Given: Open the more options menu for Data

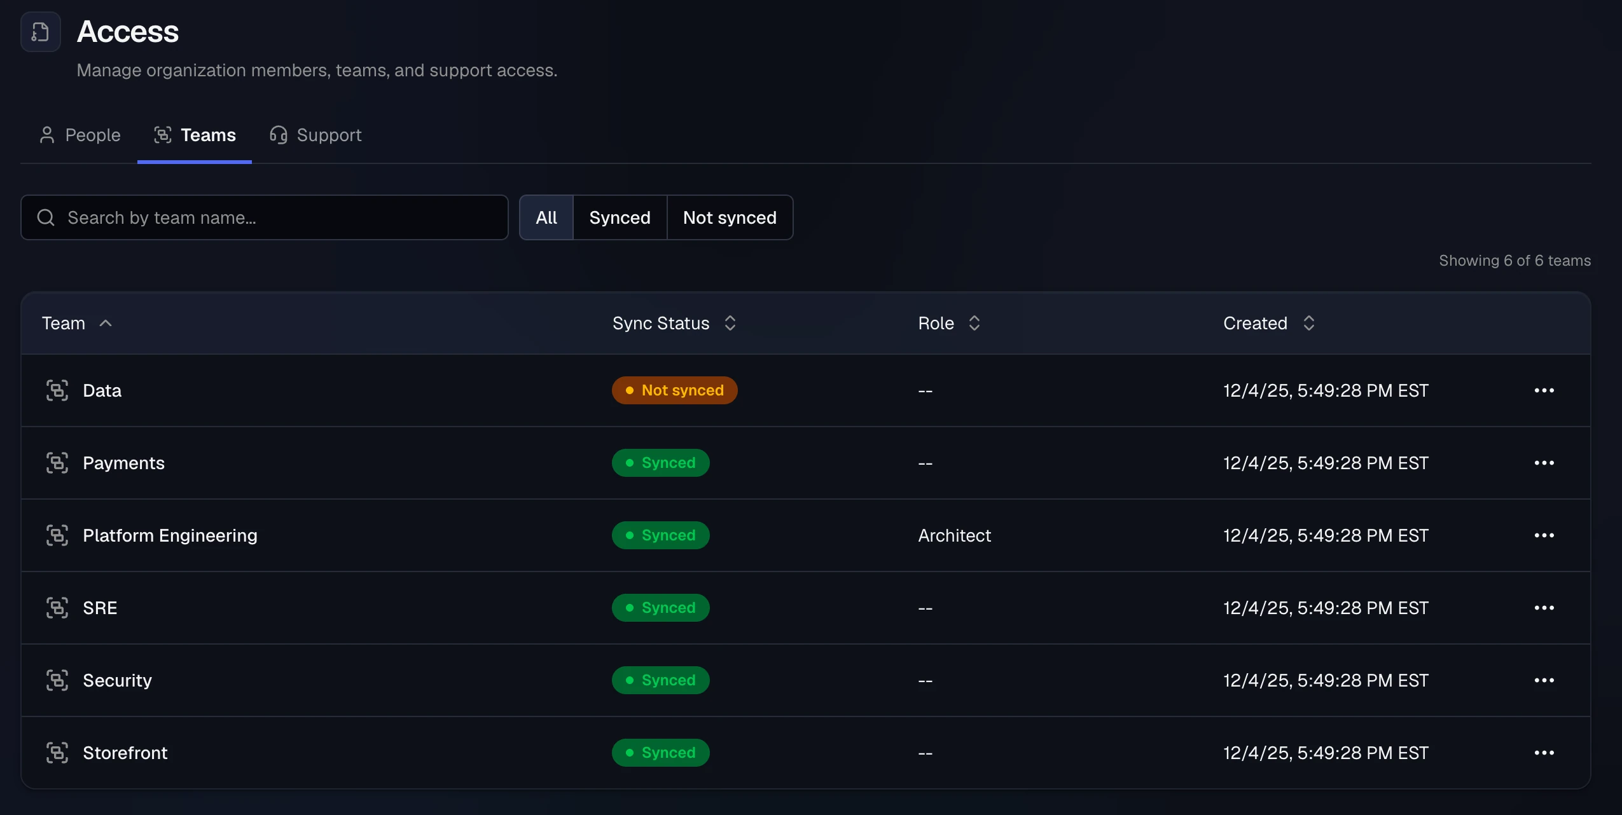Looking at the screenshot, I should 1544,390.
